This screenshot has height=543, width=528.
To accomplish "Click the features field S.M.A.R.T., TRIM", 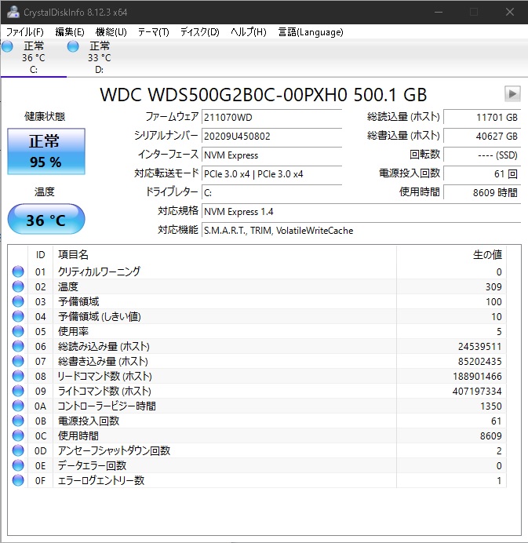I will point(361,230).
